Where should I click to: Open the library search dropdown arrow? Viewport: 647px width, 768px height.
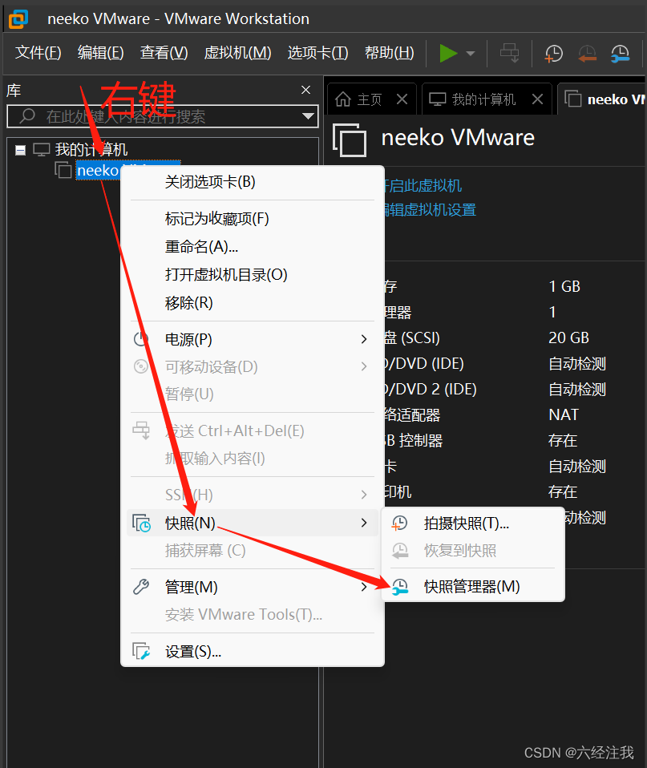pos(308,116)
